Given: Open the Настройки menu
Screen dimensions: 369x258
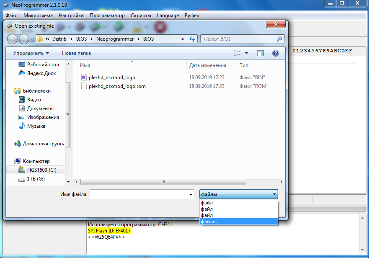Looking at the screenshot, I should [71, 15].
